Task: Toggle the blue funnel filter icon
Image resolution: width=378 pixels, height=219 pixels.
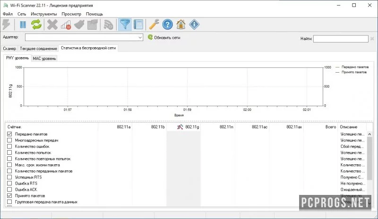Action: [x=125, y=25]
